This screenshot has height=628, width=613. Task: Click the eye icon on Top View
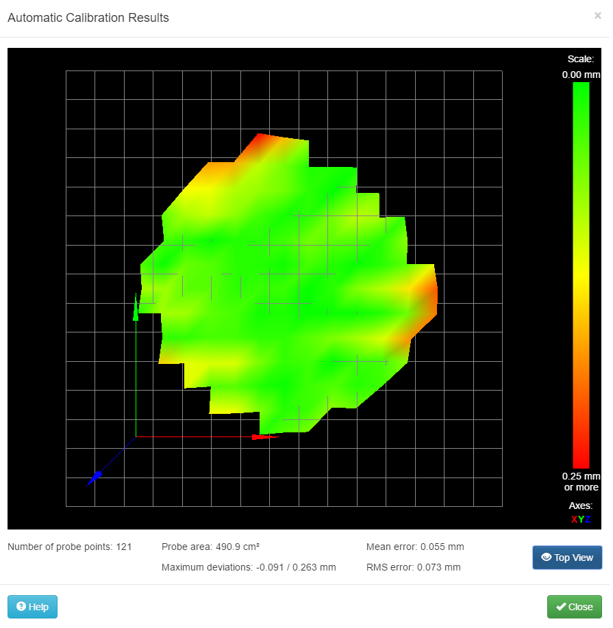pos(546,558)
